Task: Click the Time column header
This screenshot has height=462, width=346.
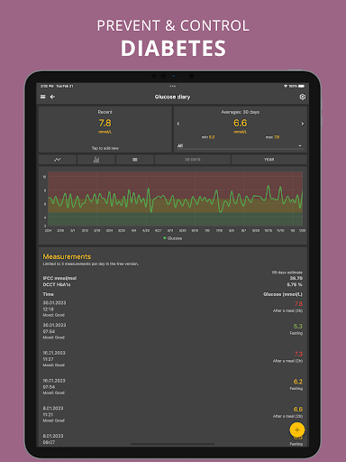Action: click(49, 294)
